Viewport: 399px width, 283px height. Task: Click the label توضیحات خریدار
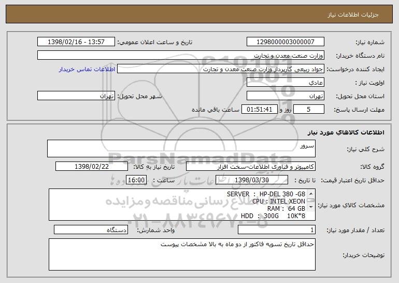coord(363,255)
